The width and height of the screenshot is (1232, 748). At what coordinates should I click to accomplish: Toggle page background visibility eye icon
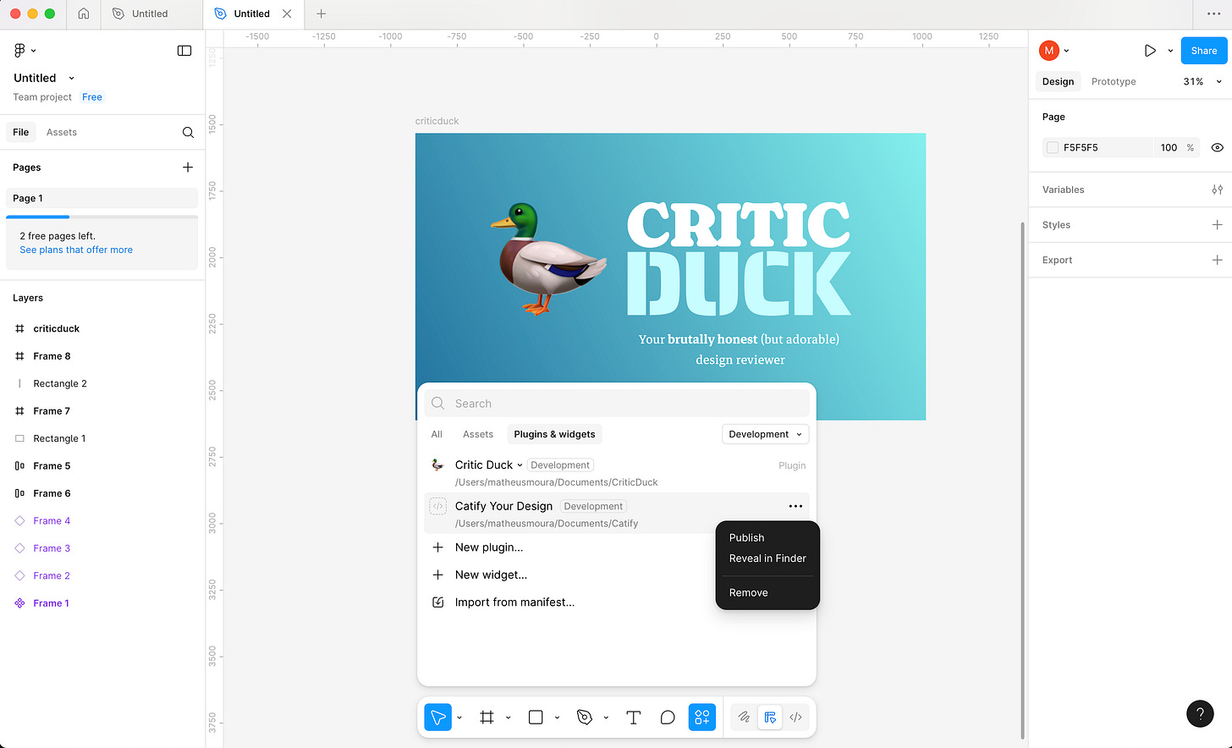1217,147
